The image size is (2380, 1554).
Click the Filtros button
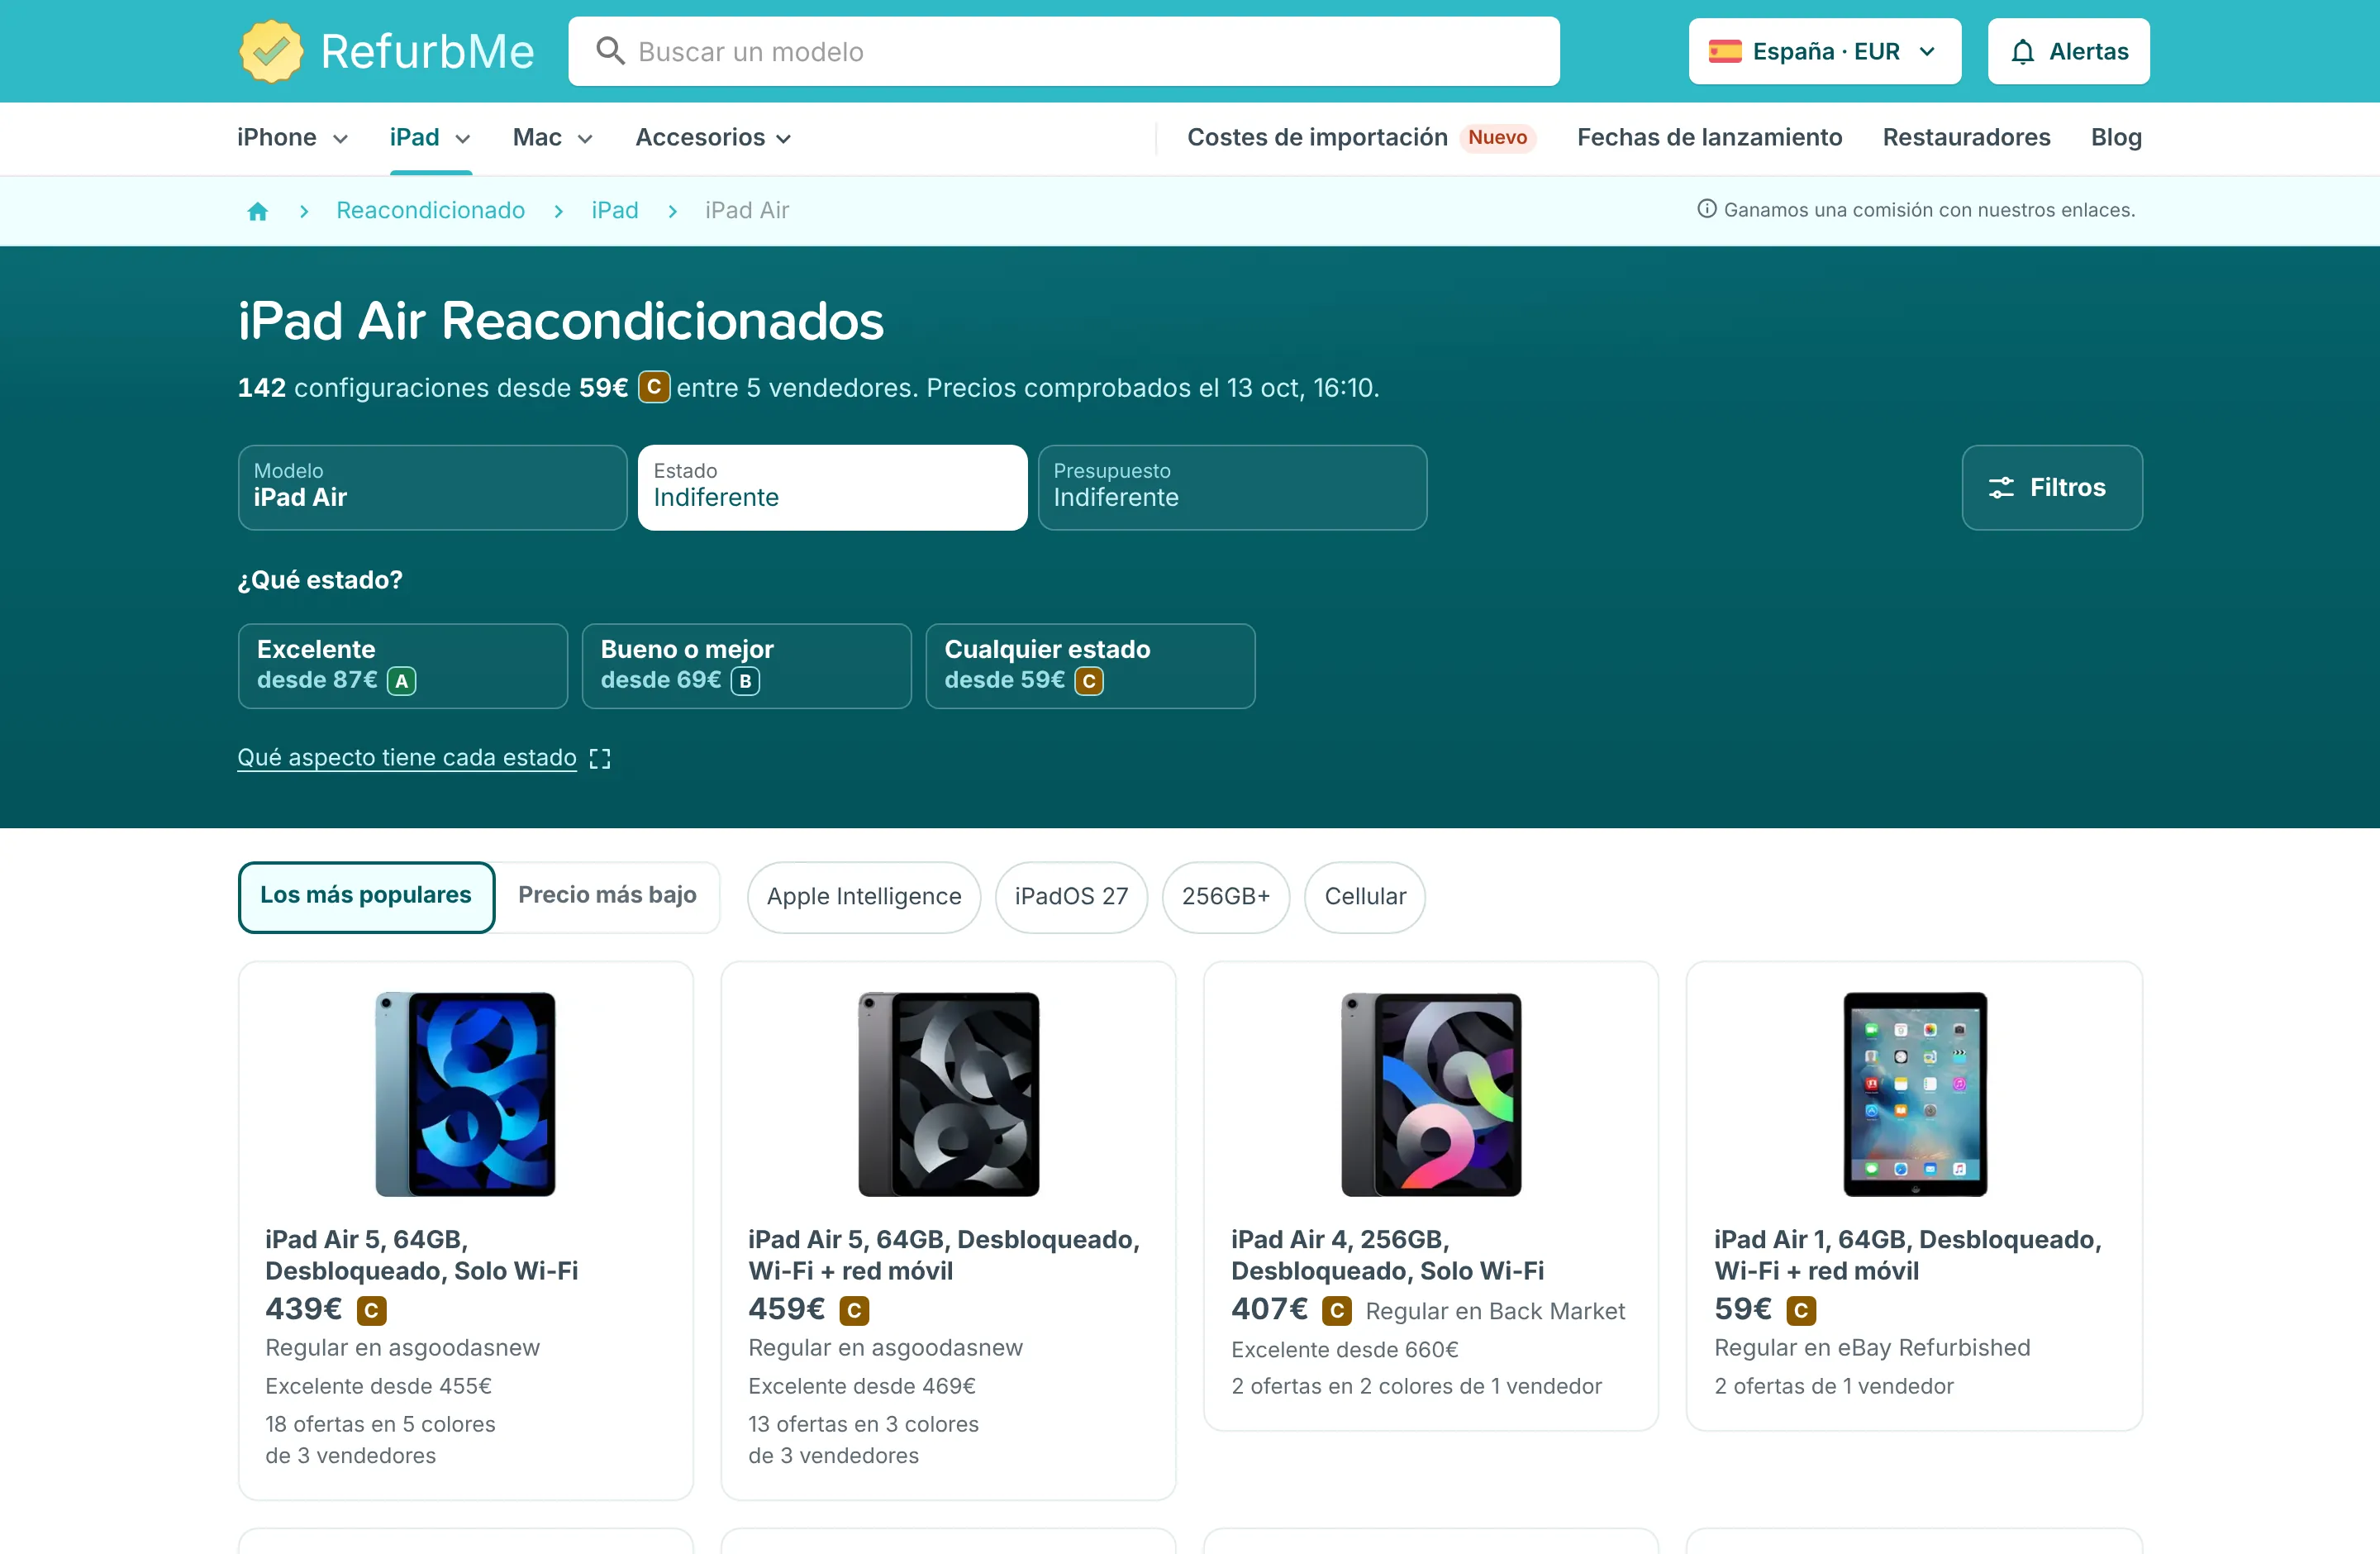pyautogui.click(x=2052, y=488)
